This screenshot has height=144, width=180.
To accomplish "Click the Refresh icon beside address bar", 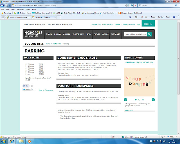I will [132, 5].
